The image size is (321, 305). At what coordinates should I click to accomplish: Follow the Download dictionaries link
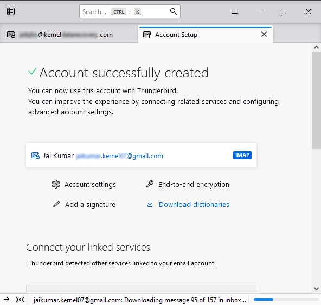click(x=194, y=205)
